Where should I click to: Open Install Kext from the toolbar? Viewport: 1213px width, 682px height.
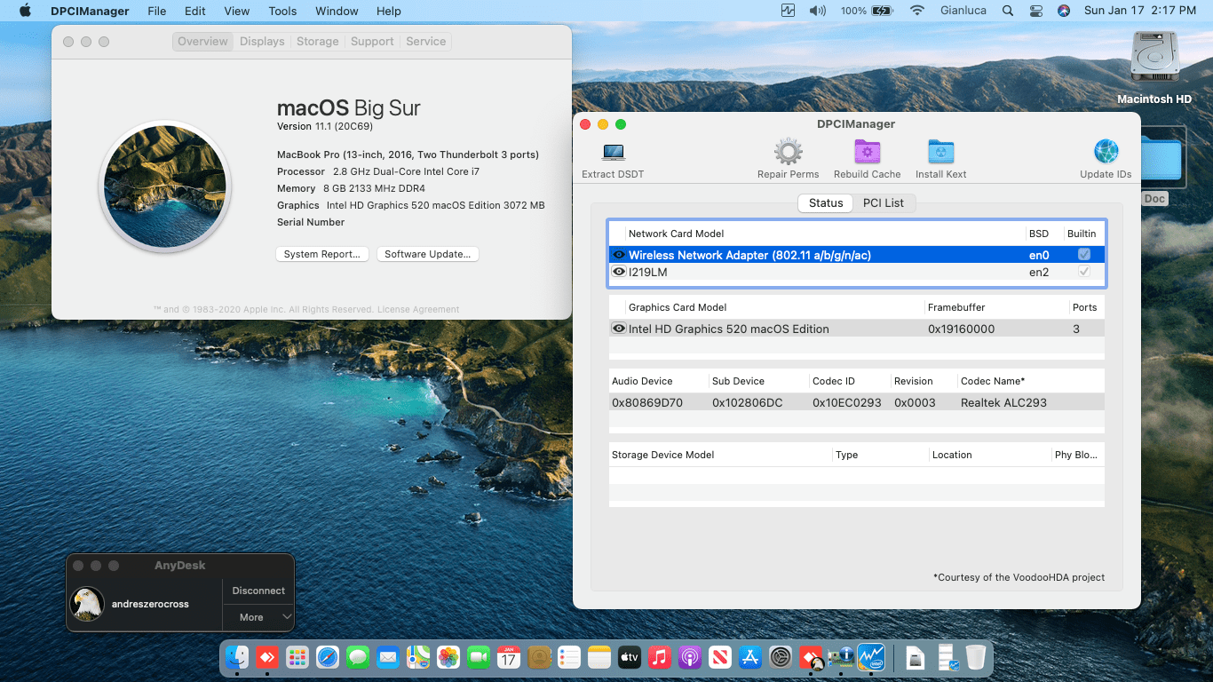coord(940,152)
